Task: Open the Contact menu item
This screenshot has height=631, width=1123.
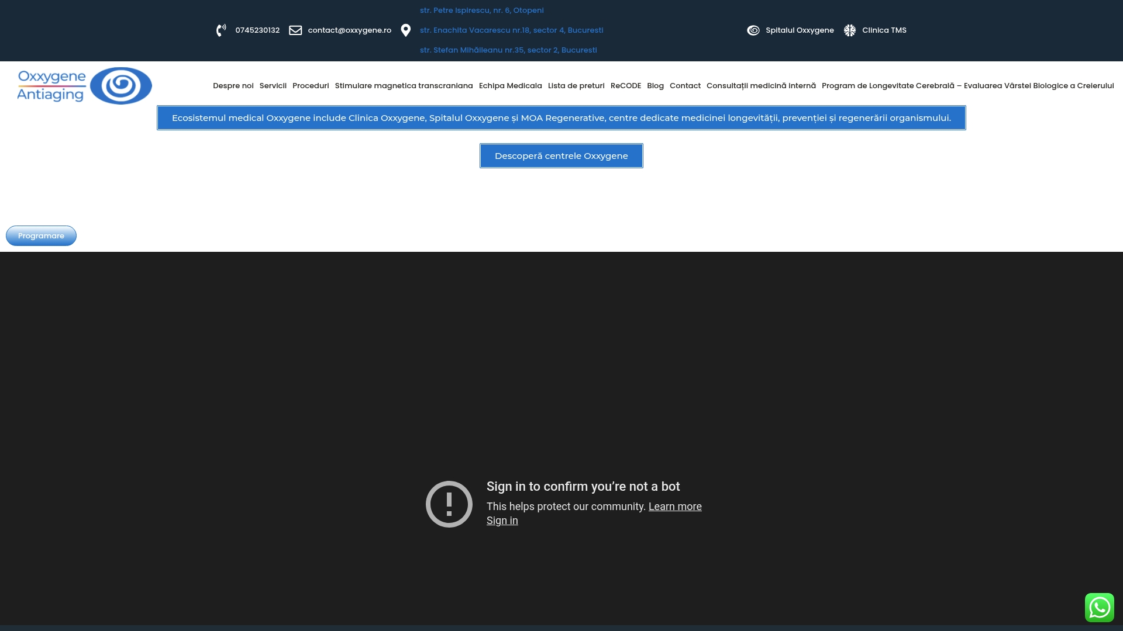Action: click(685, 86)
